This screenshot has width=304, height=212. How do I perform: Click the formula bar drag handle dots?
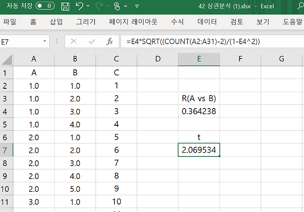(x=57, y=41)
